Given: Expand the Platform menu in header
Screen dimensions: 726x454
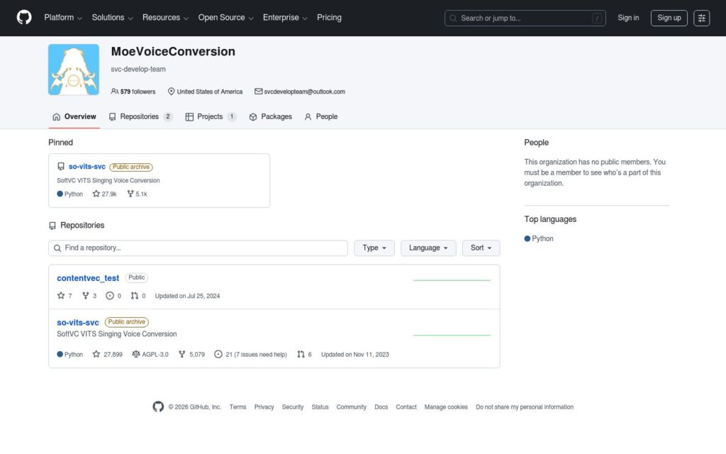Looking at the screenshot, I should 63,18.
